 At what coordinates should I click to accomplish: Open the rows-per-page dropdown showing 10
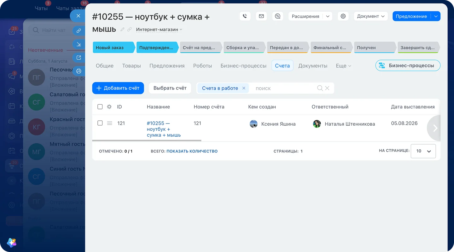point(423,151)
